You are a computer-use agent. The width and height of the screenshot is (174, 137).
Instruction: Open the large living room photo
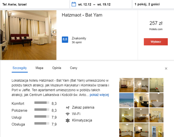pyautogui.click(x=28, y=35)
